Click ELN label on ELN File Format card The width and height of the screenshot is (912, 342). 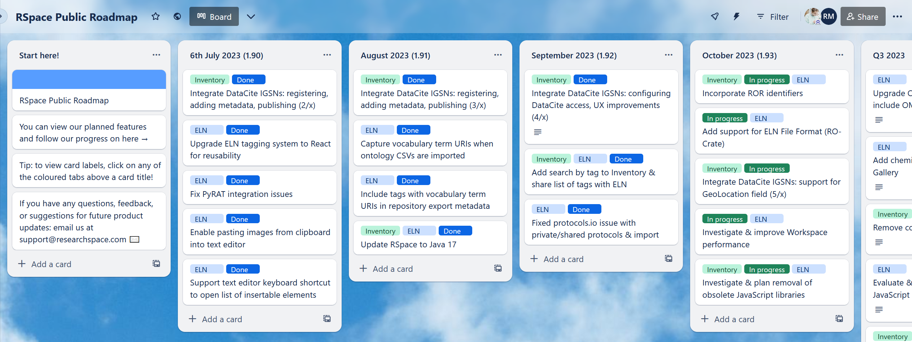(x=767, y=118)
